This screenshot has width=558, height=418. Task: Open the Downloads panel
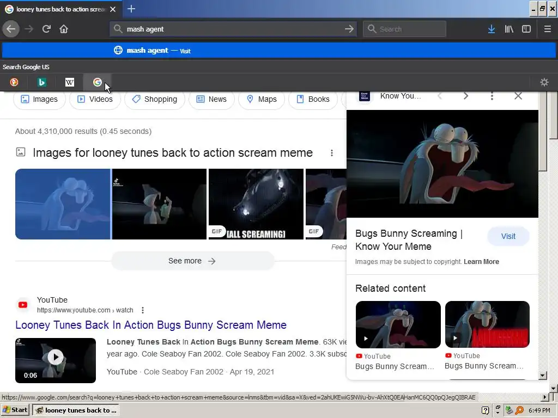492,29
